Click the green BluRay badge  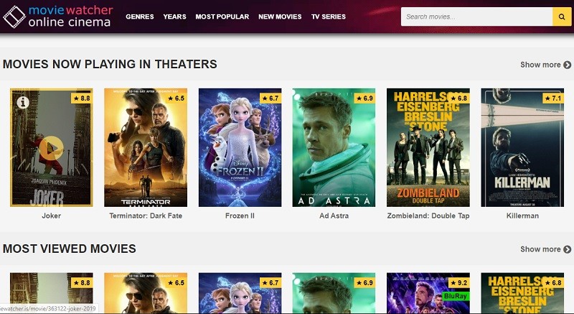(456, 296)
